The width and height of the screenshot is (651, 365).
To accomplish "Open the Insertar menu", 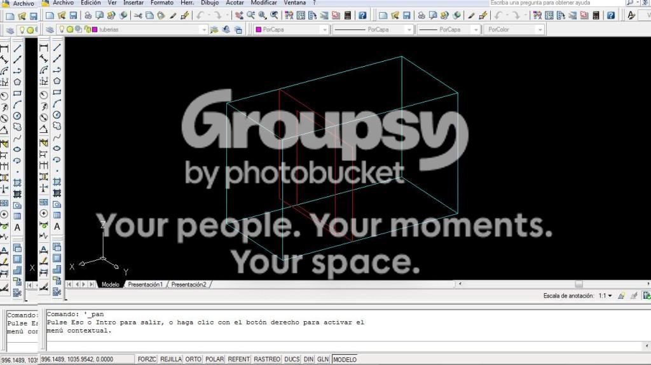I will tap(134, 3).
